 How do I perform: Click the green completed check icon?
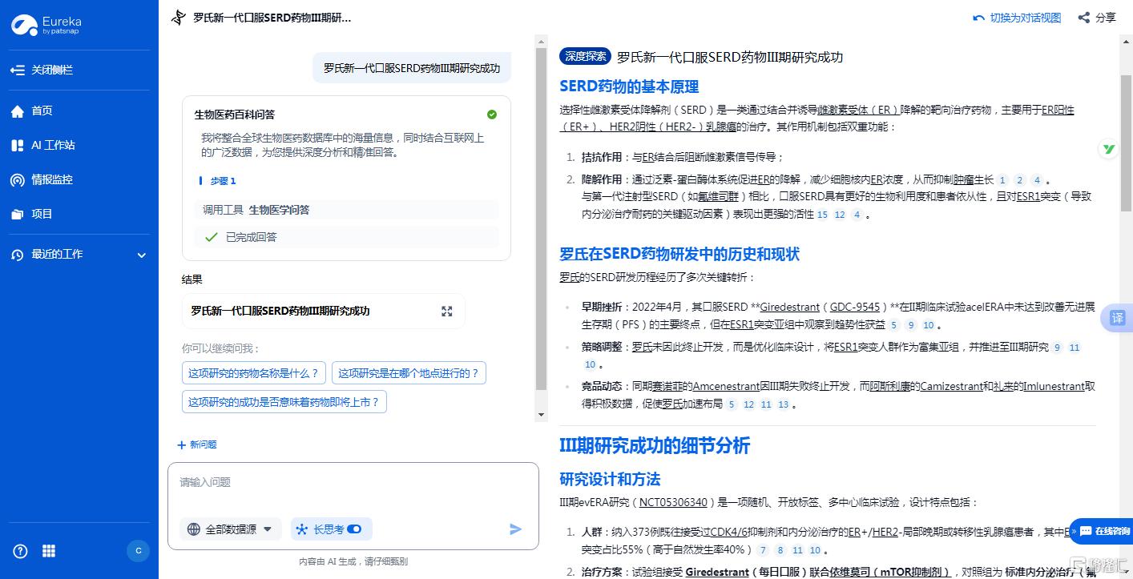pyautogui.click(x=492, y=115)
